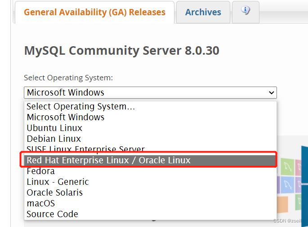Viewport: 308px width, 227px height.
Task: Choose macOS from the list
Action: 150,204
